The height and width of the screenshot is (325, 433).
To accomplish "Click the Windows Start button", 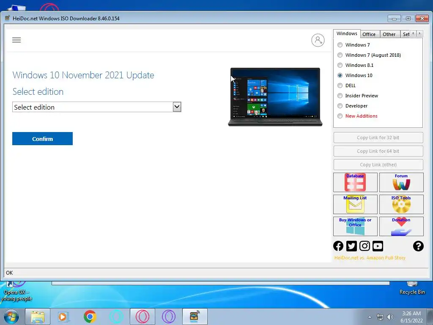I will (11, 317).
